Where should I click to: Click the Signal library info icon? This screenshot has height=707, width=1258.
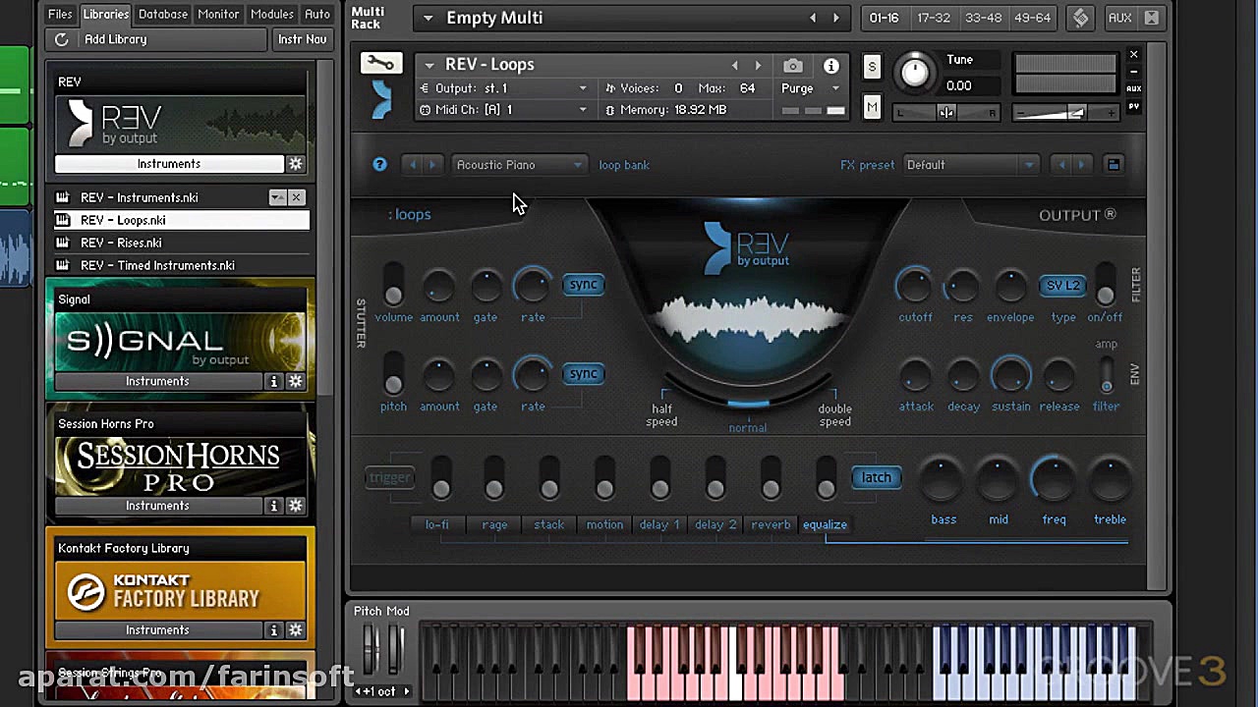[274, 381]
